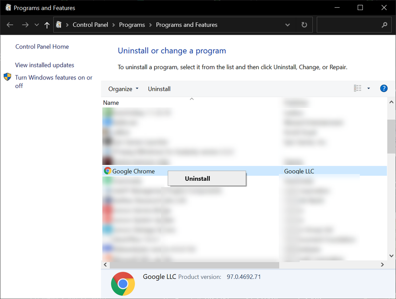Open address bar history dropdown
Image resolution: width=396 pixels, height=299 pixels.
(288, 25)
